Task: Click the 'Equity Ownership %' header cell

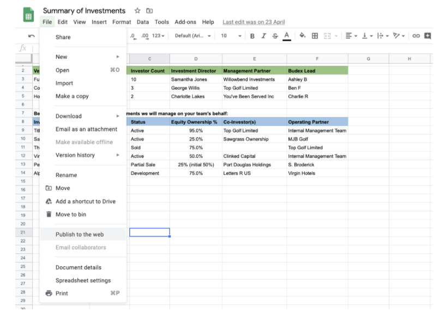Action: click(x=196, y=122)
